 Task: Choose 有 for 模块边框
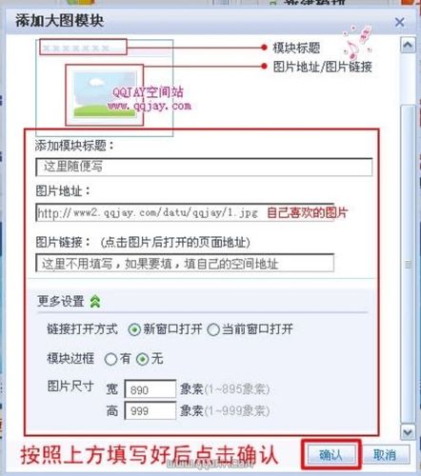[110, 359]
